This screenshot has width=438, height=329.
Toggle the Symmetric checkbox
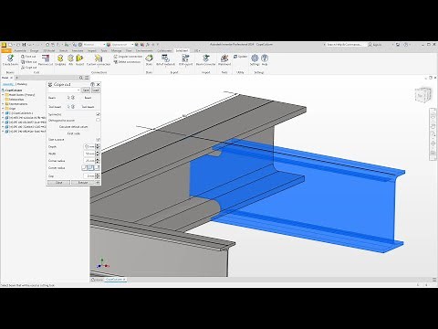click(98, 114)
